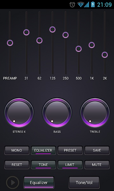Tap the battery charging icon
Viewport: 114px width, 191px height.
coord(93,4)
